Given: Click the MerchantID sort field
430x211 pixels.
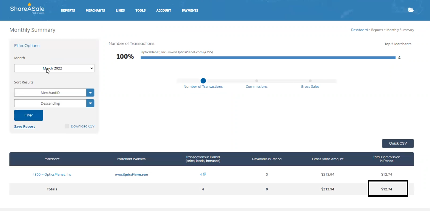Looking at the screenshot, I should [x=50, y=93].
